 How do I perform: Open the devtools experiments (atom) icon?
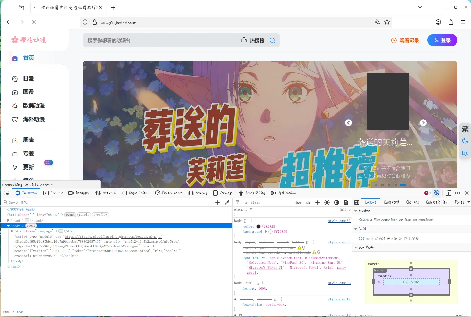tap(436, 193)
